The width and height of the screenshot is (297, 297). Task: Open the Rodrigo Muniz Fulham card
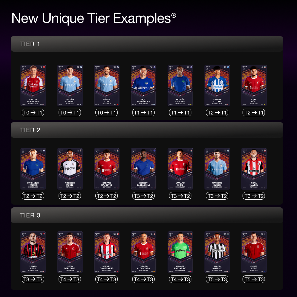point(70,169)
